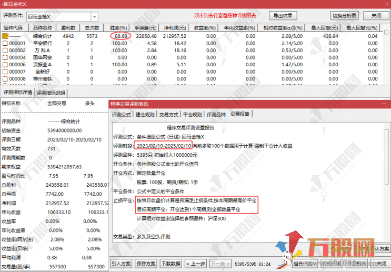
Task: Click the icon beside stock 000007
Action: coord(5,72)
